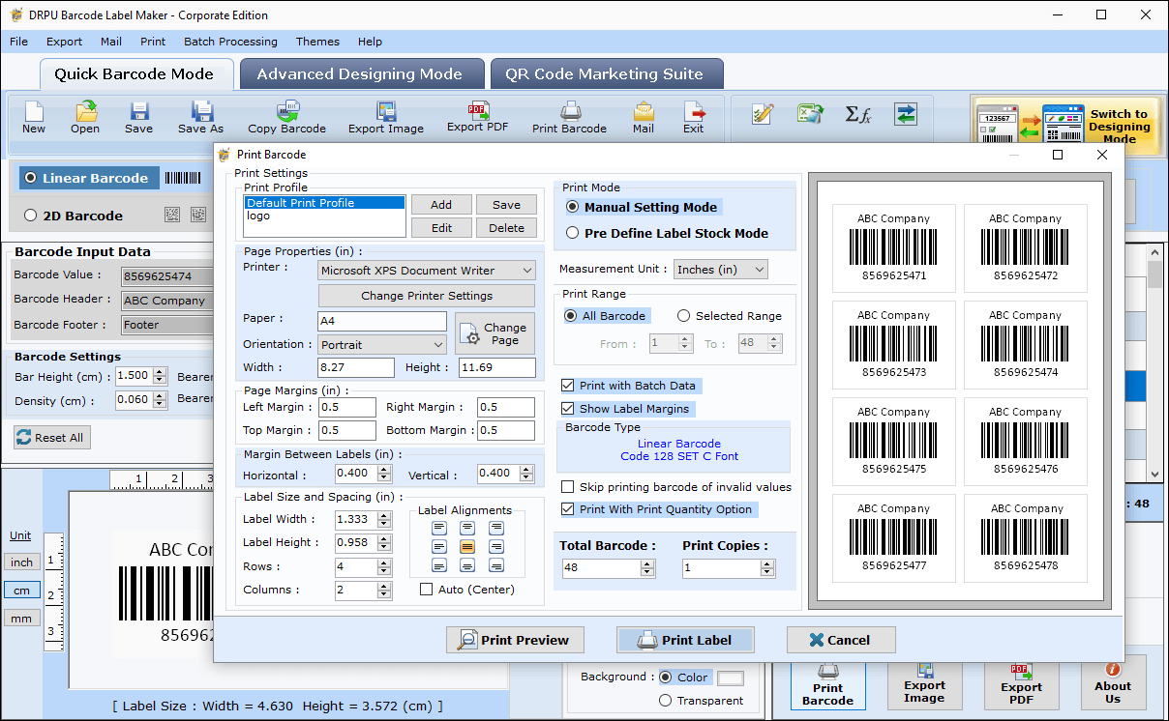
Task: Enable Auto (Center) alignment checkbox
Action: 427,590
